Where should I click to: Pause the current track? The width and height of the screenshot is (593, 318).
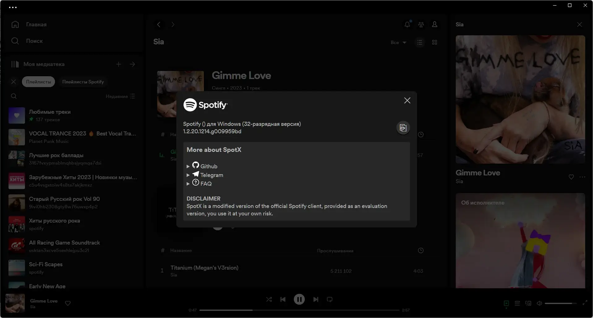tap(299, 299)
